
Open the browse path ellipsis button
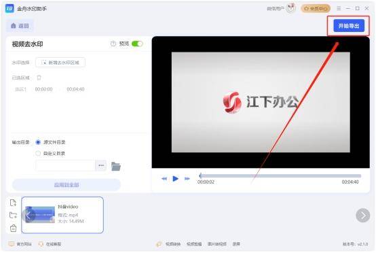tap(101, 165)
